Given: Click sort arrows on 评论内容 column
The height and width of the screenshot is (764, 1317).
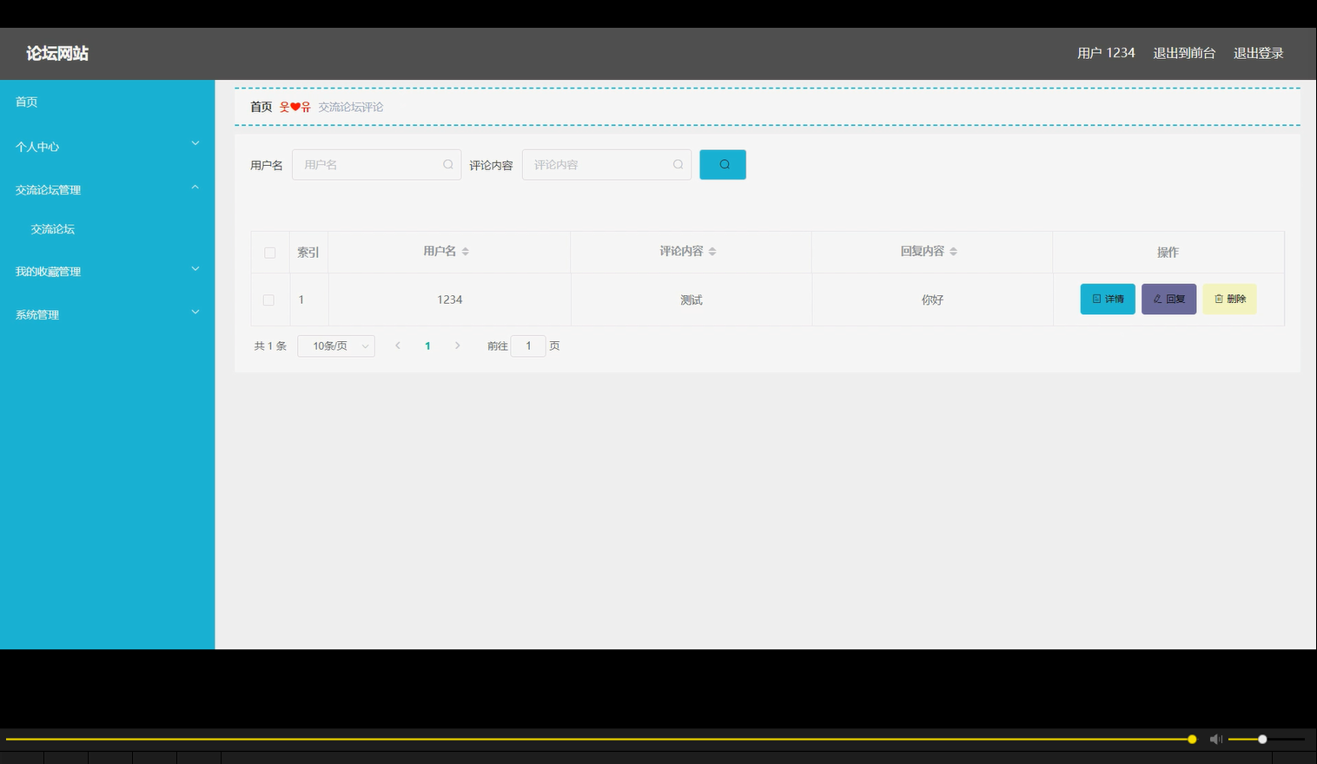Looking at the screenshot, I should tap(712, 251).
